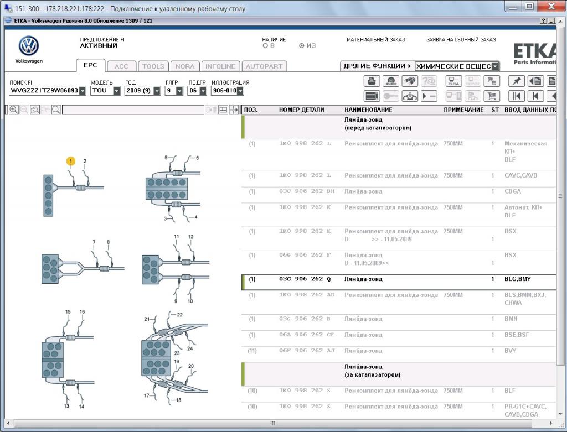Click the pushpin icon
This screenshot has width=567, height=432.
[x=517, y=81]
